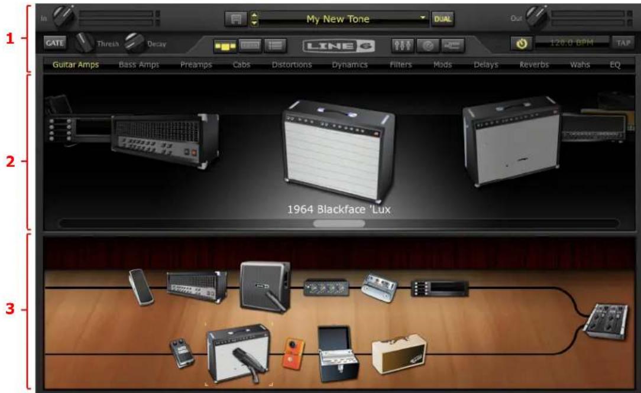Open the Distortions tab
641x393 pixels.
pos(292,64)
